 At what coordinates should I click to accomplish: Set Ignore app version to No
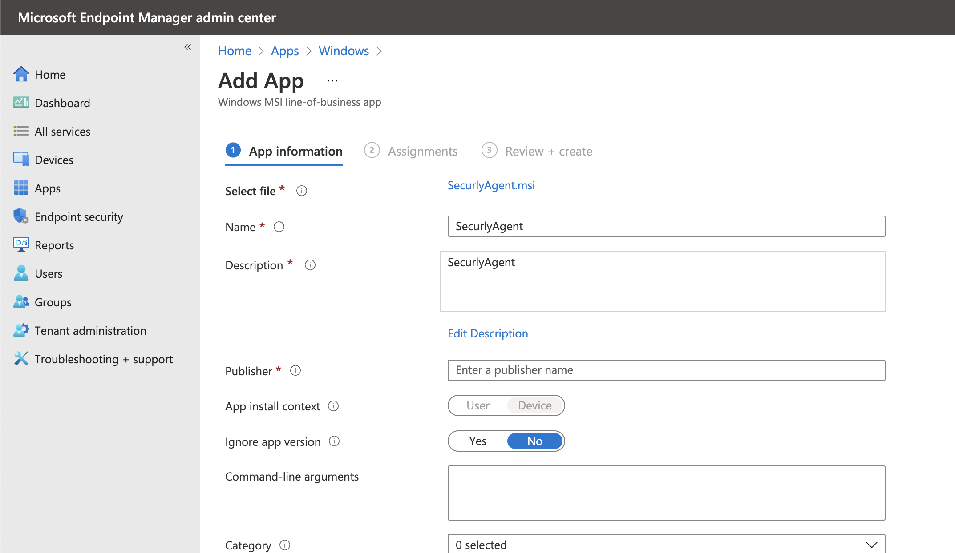coord(535,441)
